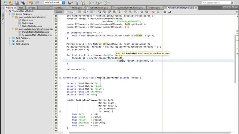Click the Shift Line Left icon

pyautogui.click(x=142, y=12)
